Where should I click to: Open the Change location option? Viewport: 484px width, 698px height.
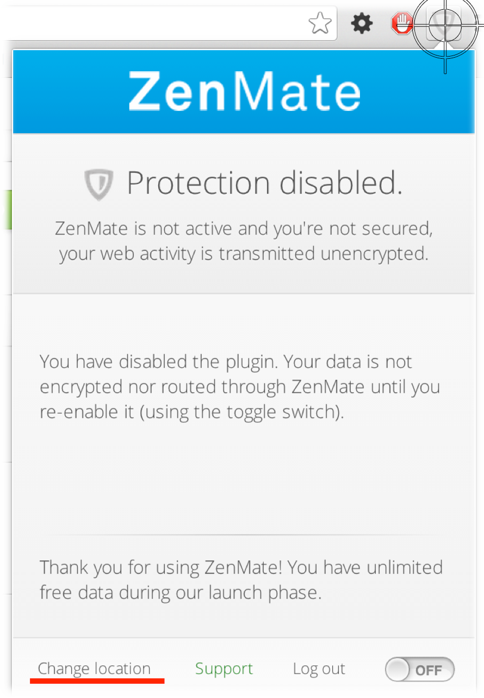click(94, 669)
